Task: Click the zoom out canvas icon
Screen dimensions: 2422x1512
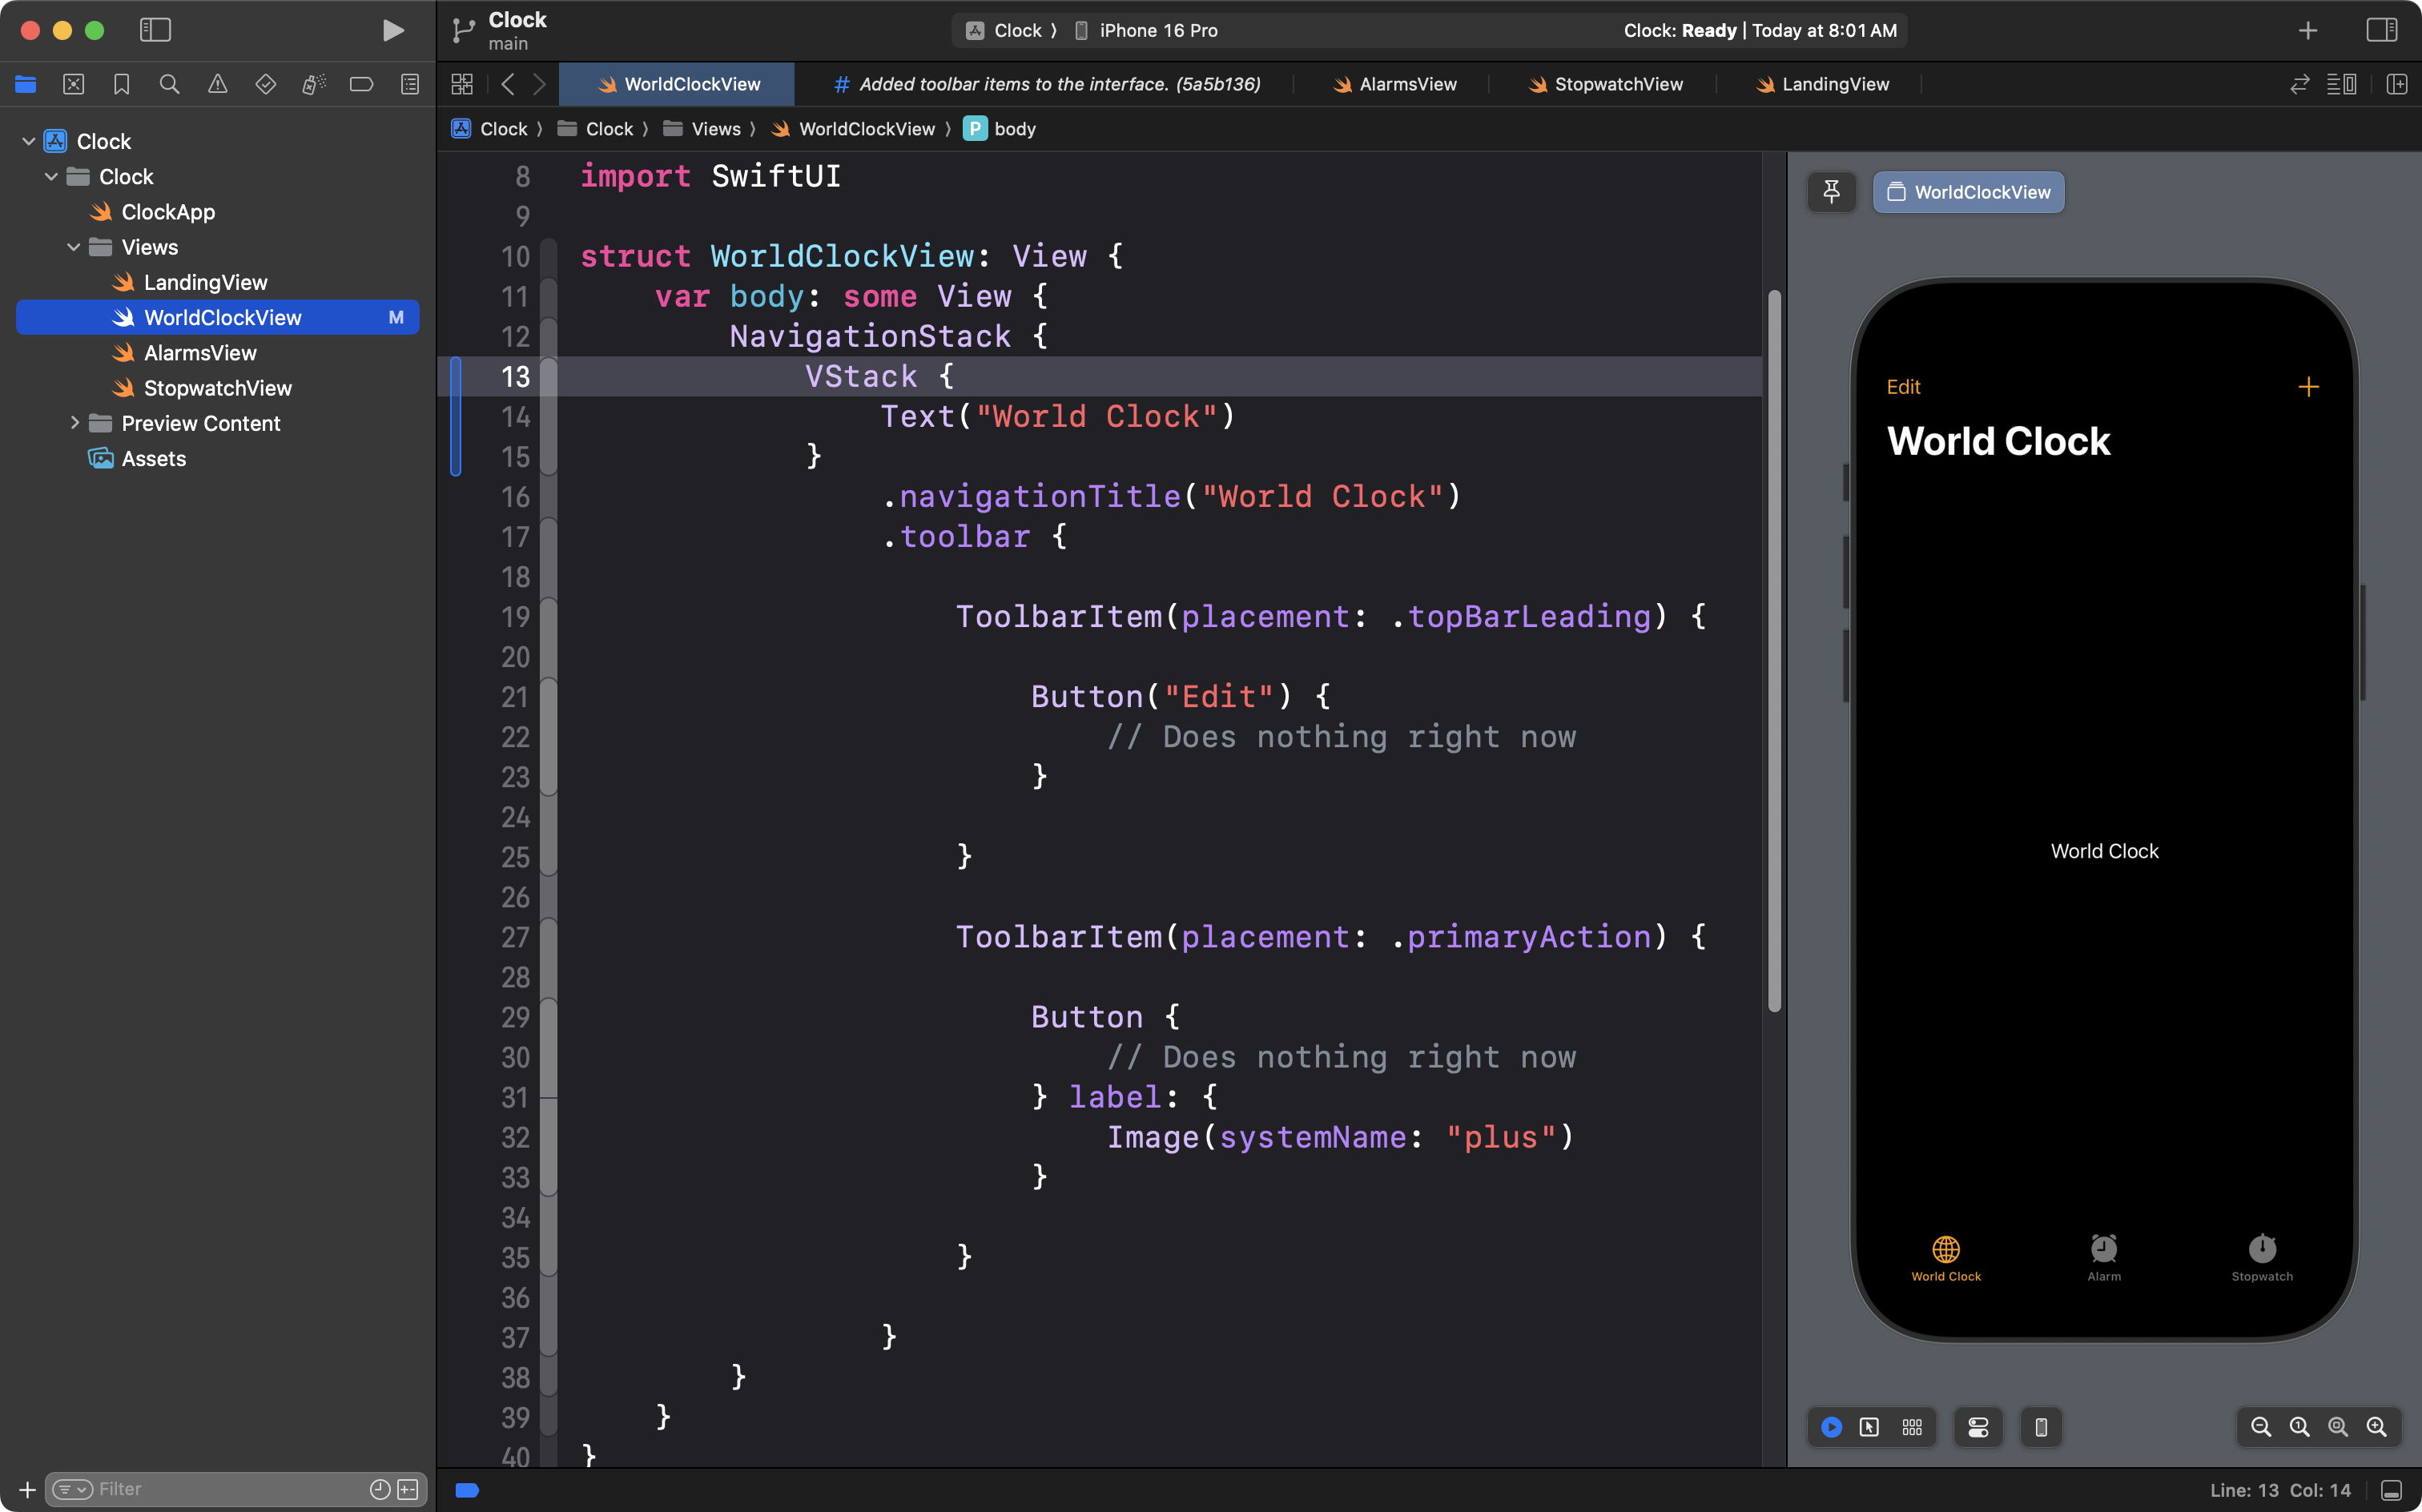Action: point(2260,1427)
